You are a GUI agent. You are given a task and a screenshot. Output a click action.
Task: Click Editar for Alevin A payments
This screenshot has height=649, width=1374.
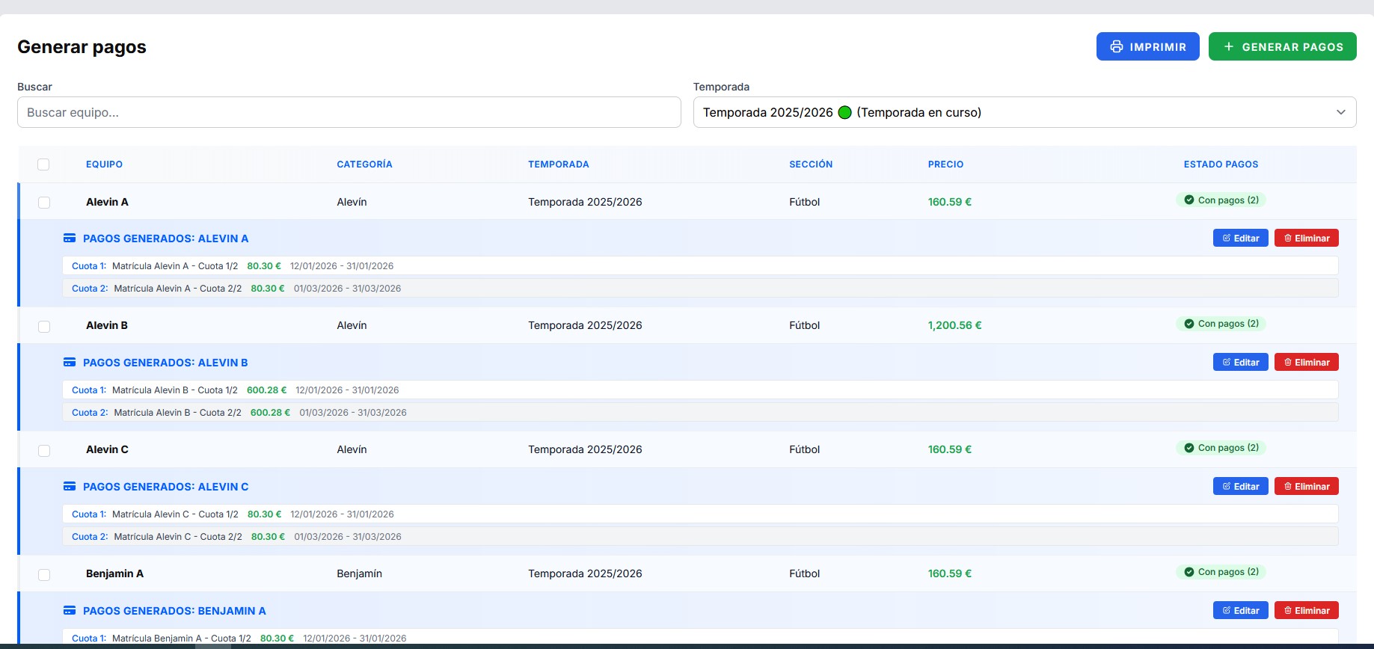[x=1240, y=239]
